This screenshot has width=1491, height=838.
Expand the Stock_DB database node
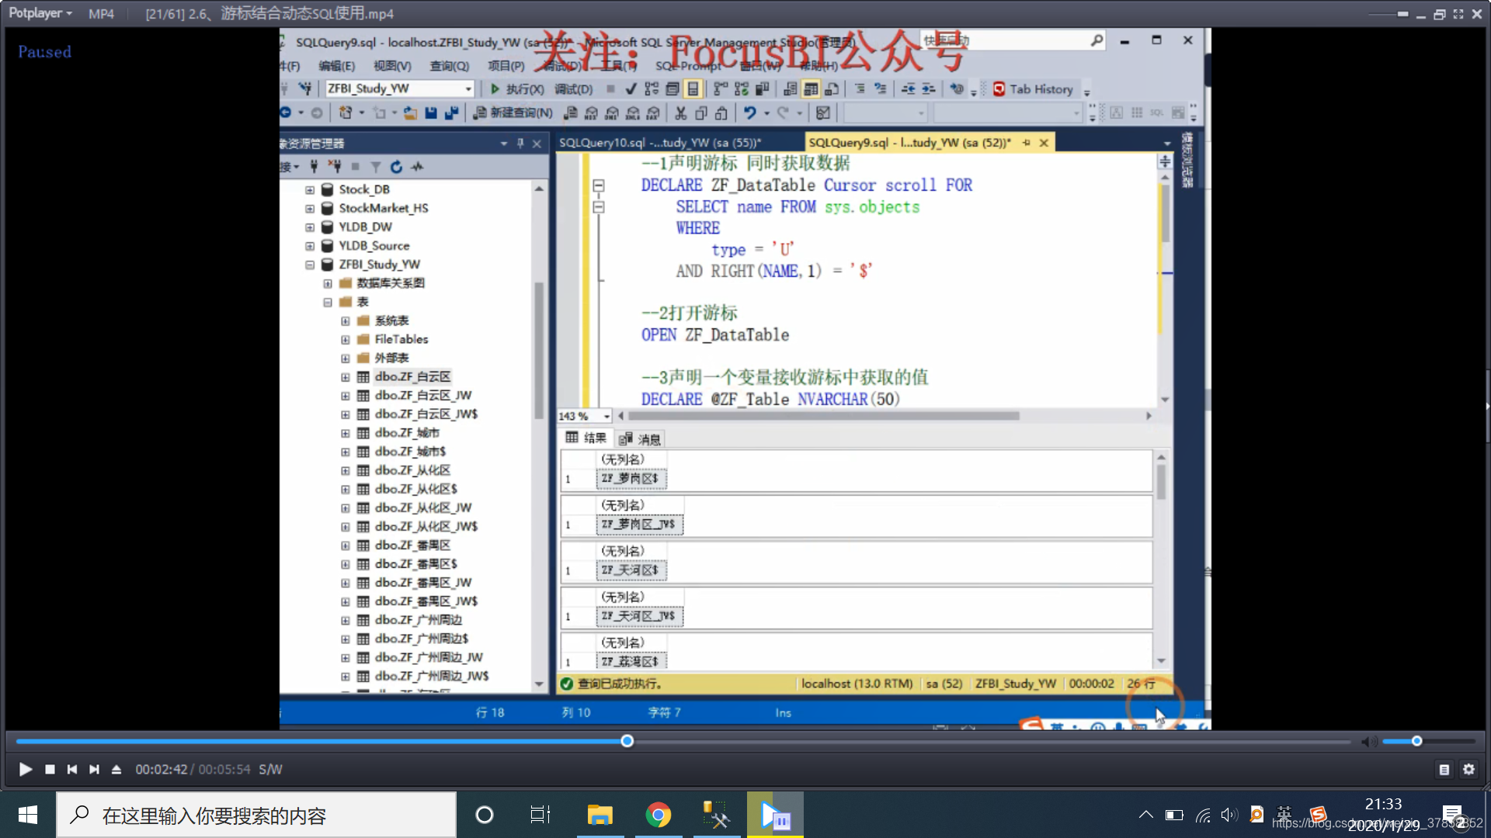310,189
